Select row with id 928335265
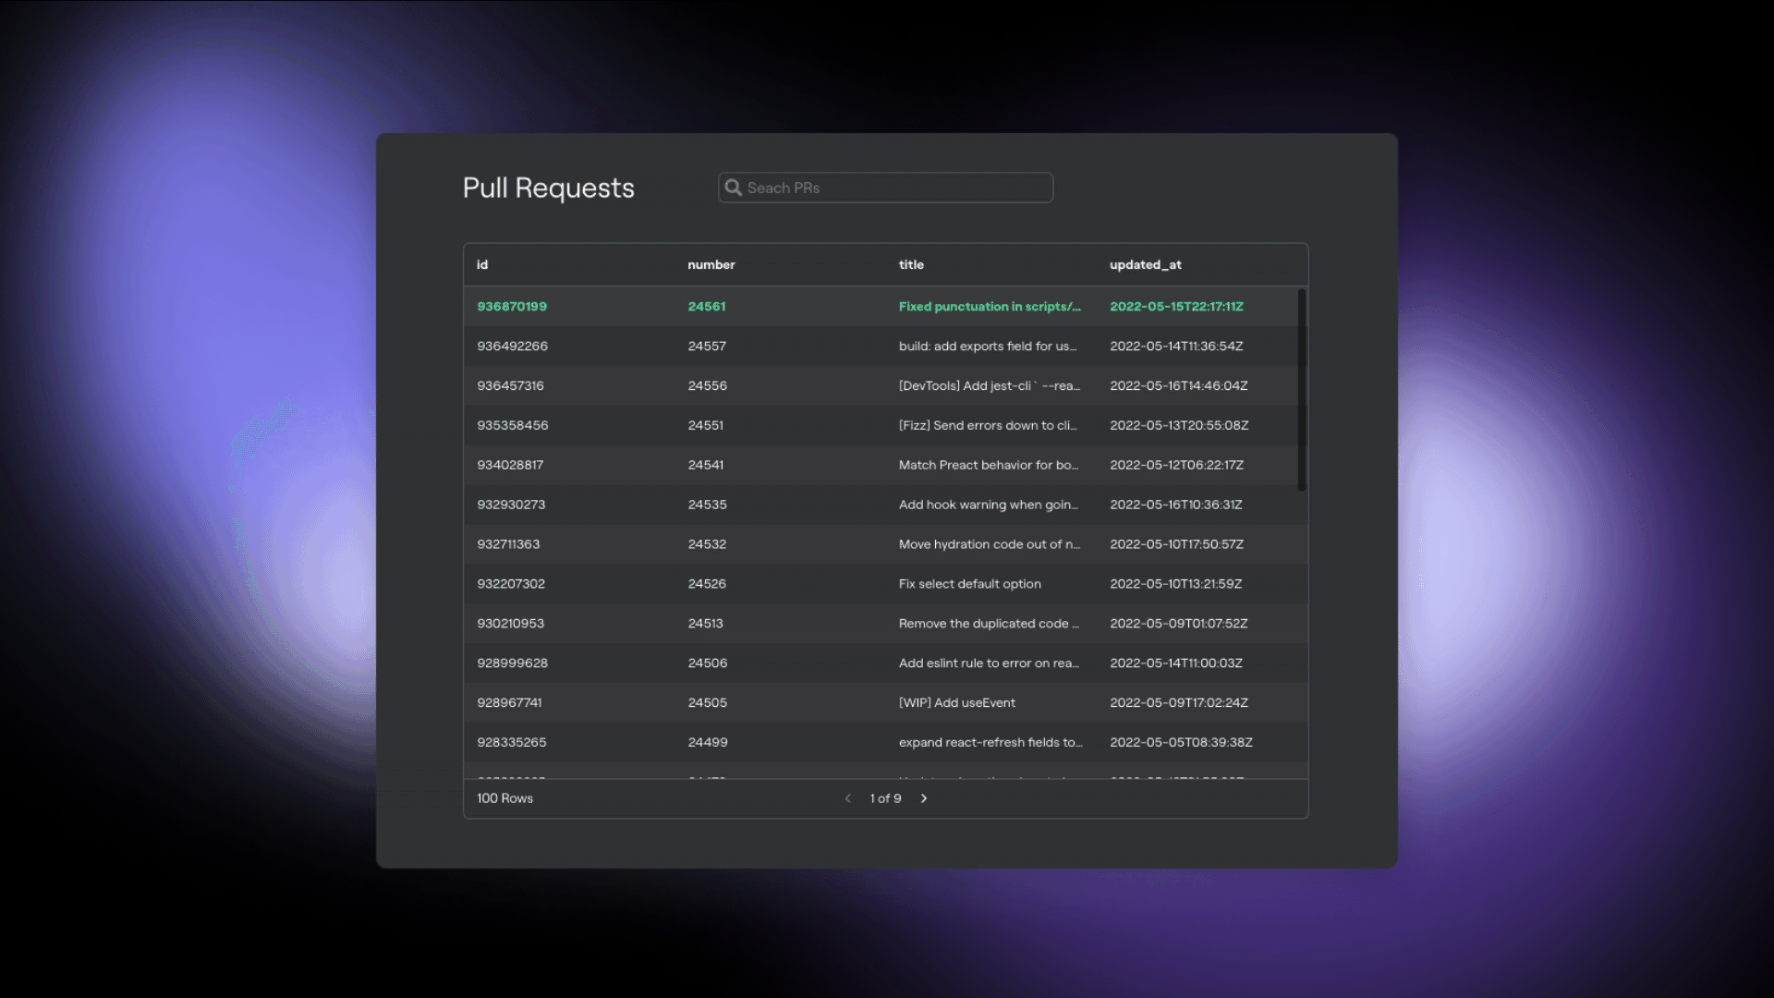The height and width of the screenshot is (998, 1774). coord(511,743)
